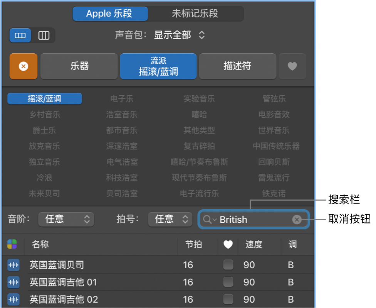
Task: Open the 音阶 任意 dropdown
Action: 66,219
